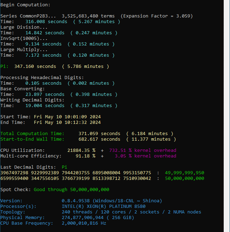This screenshot has height=232, width=230.
Task: Click the version '0.8.4.9538 (Windows/18-CNL ~ Shinoa)'
Action: coord(112,201)
